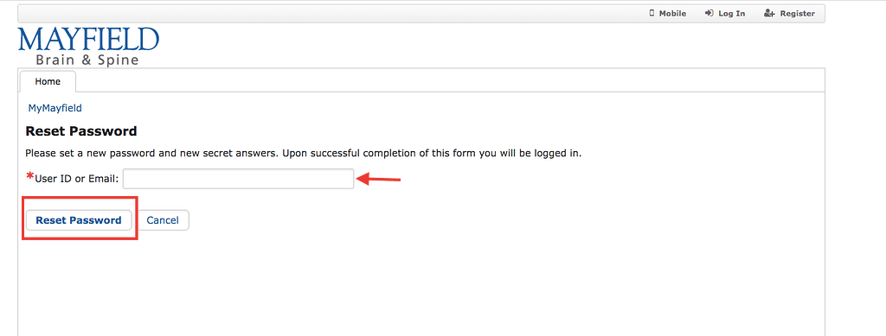The height and width of the screenshot is (336, 886).
Task: Click the MAYFIELD logo wordmark
Action: [89, 40]
